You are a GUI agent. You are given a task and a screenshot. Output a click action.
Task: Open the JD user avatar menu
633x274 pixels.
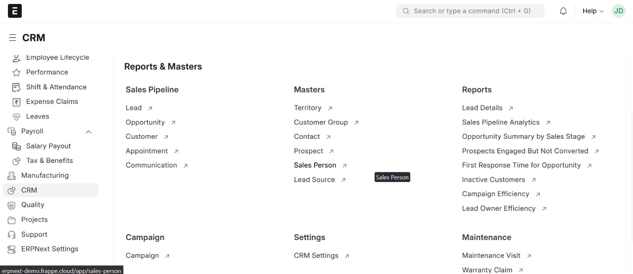tap(618, 11)
